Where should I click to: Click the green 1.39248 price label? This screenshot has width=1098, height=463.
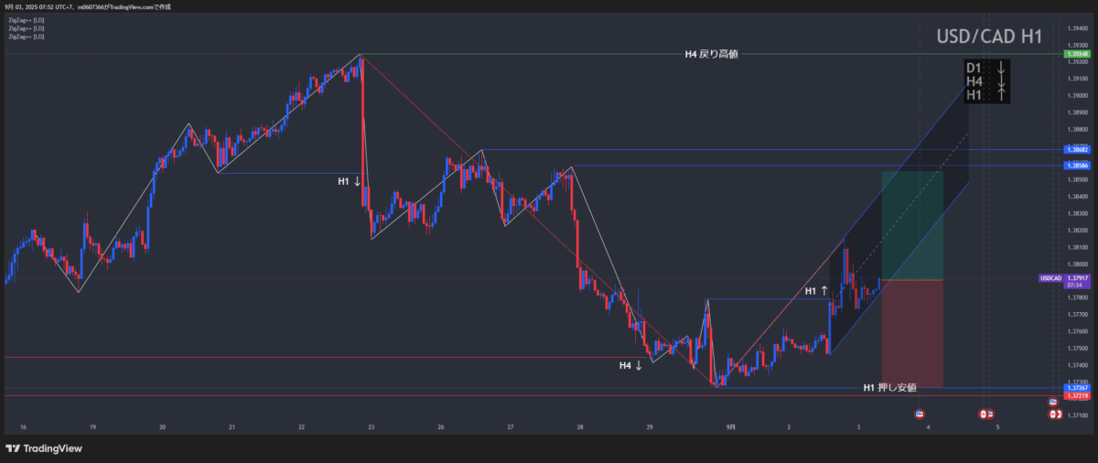click(1076, 54)
